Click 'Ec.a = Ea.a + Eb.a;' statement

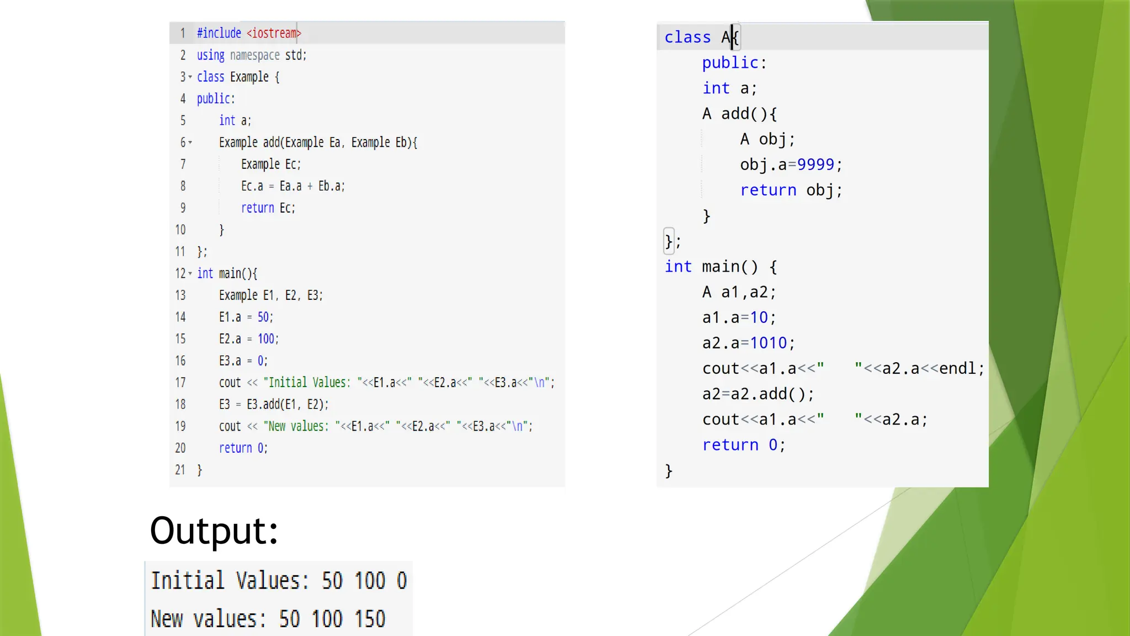[x=293, y=186]
